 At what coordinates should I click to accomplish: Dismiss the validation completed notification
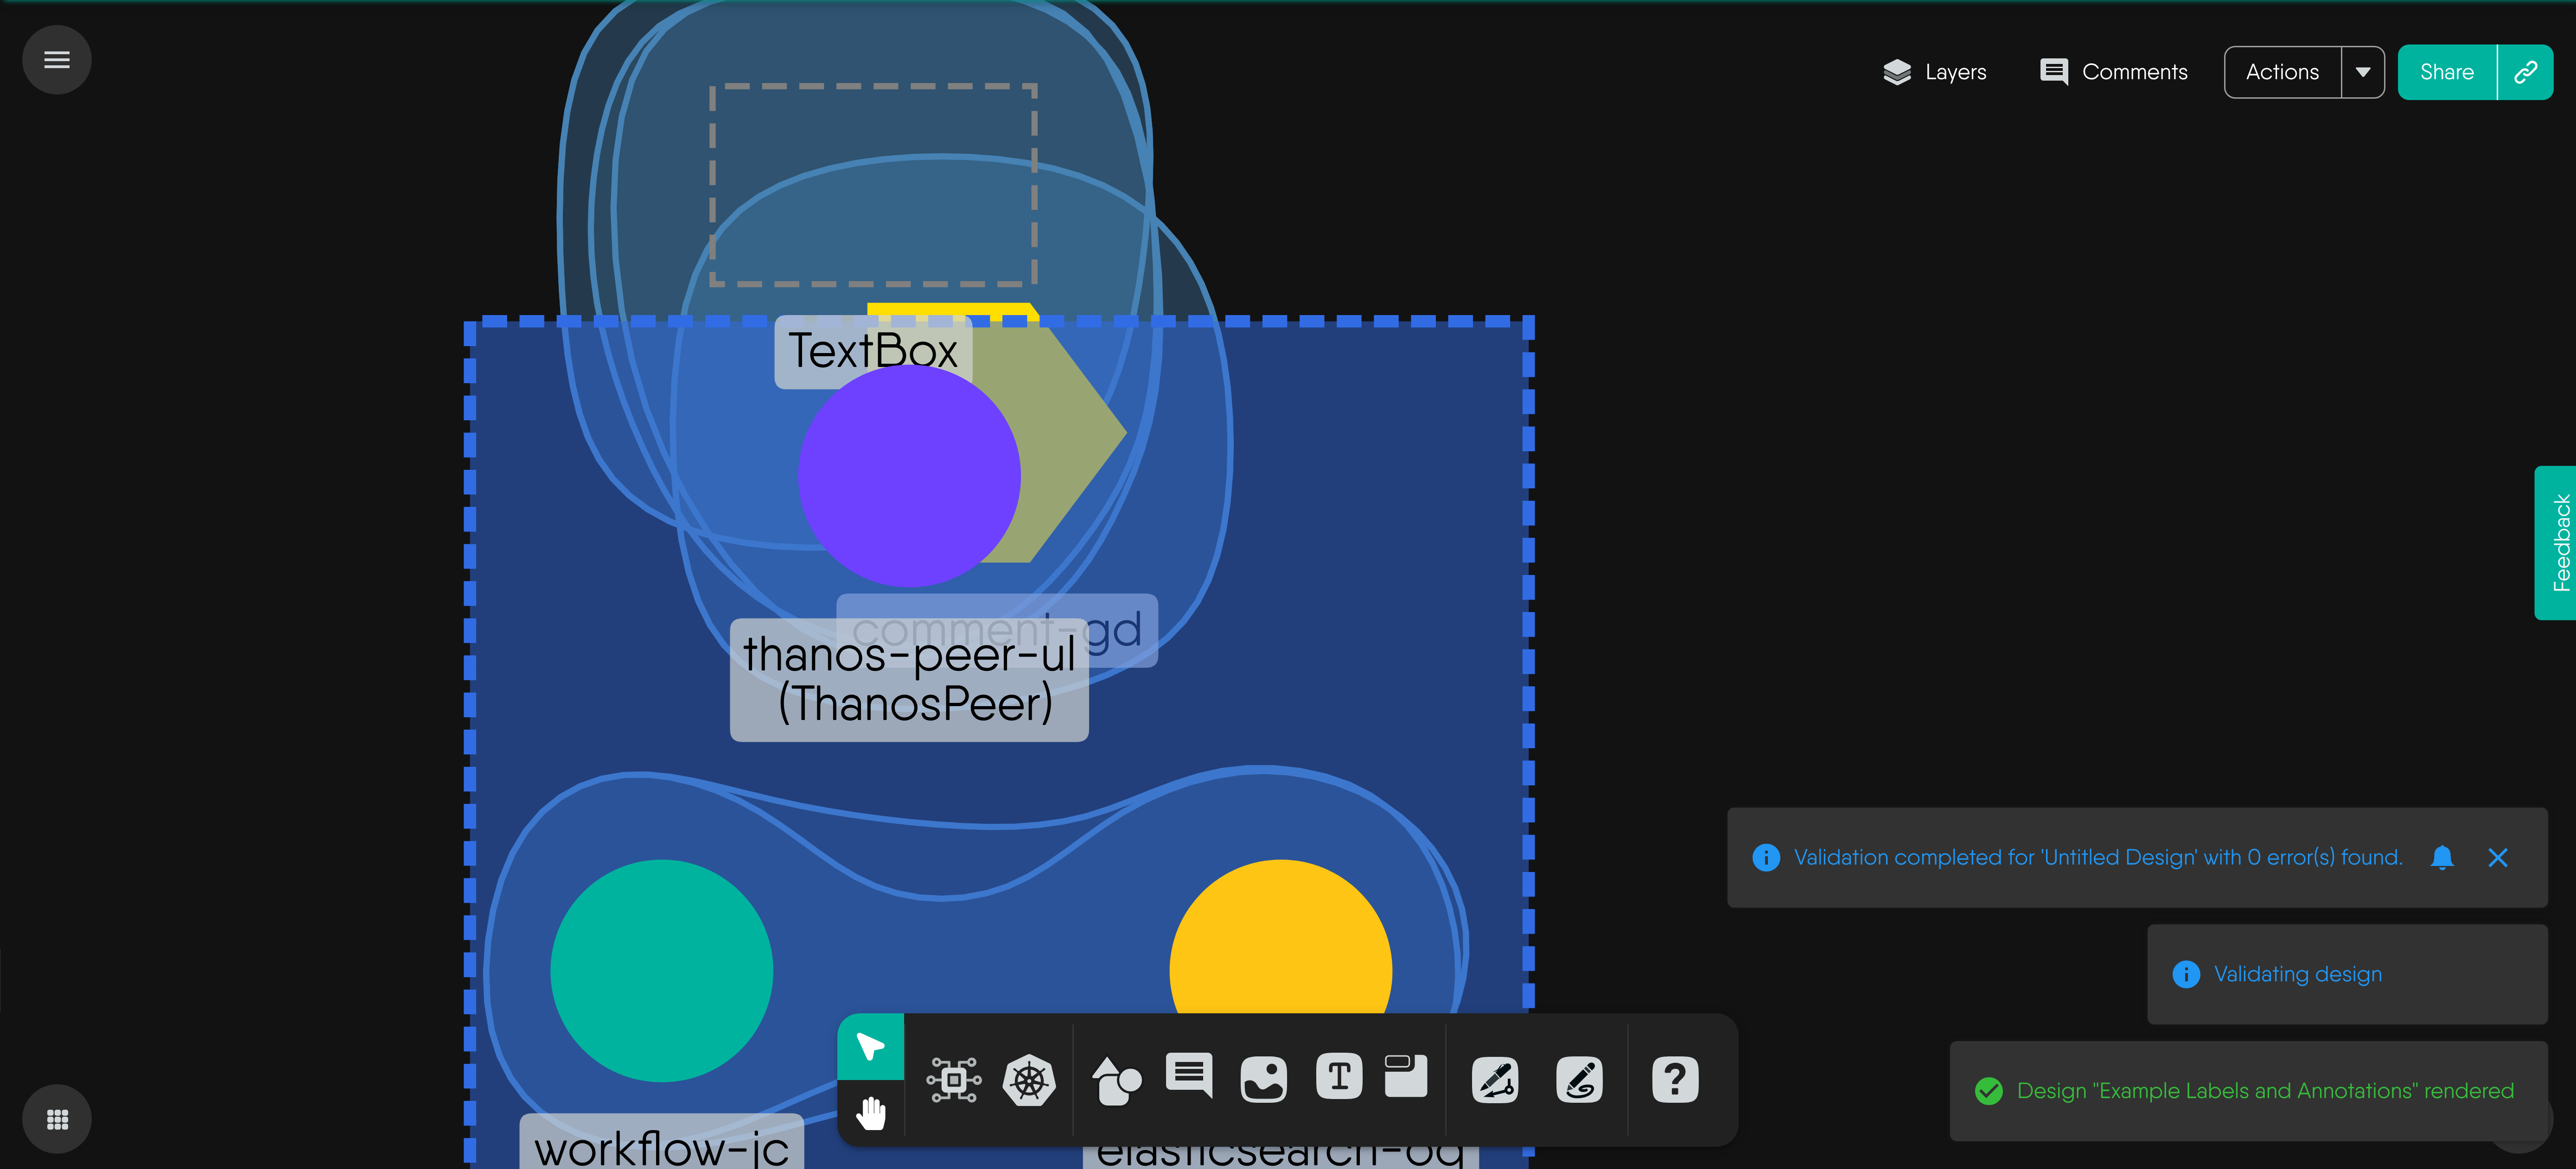(x=2497, y=857)
